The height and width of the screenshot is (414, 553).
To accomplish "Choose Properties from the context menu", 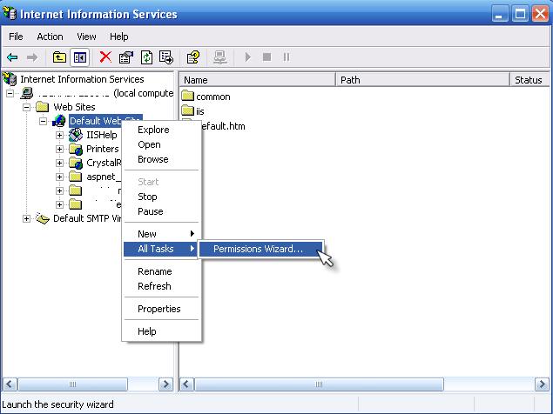I will click(x=158, y=309).
